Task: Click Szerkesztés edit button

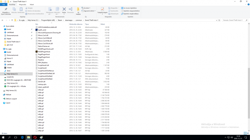Action: click(x=113, y=11)
